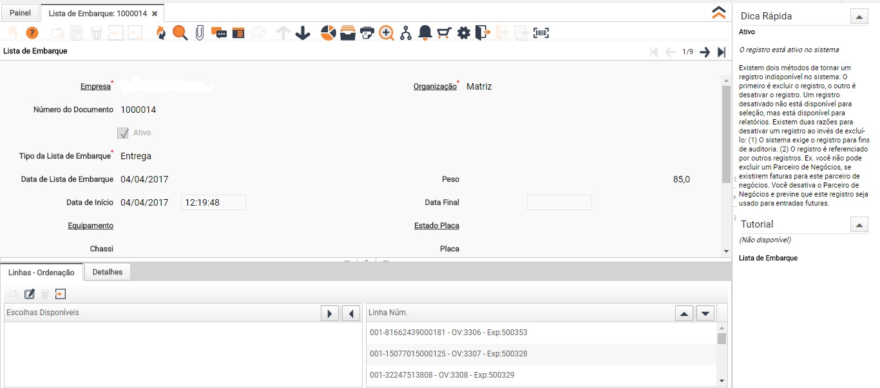Open the Find record magnifier

[x=180, y=33]
